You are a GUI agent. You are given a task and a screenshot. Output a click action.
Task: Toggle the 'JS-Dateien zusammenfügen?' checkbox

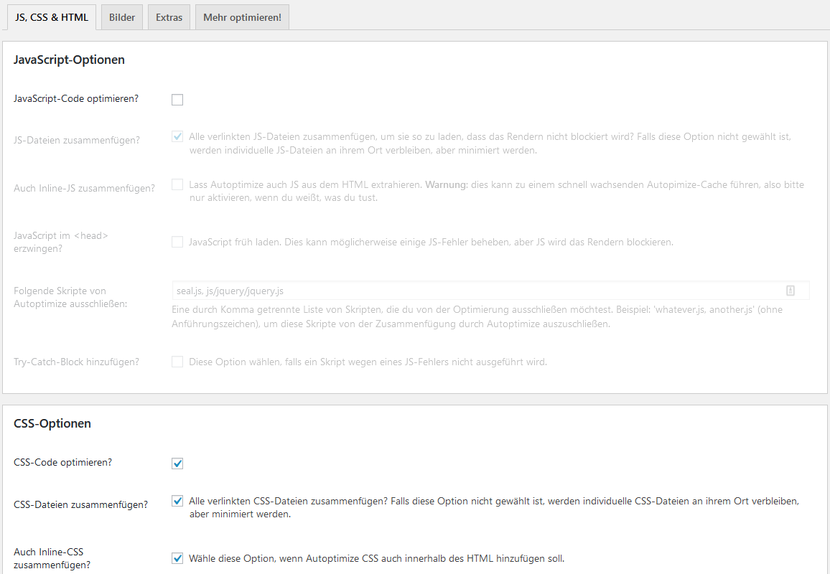pyautogui.click(x=177, y=136)
